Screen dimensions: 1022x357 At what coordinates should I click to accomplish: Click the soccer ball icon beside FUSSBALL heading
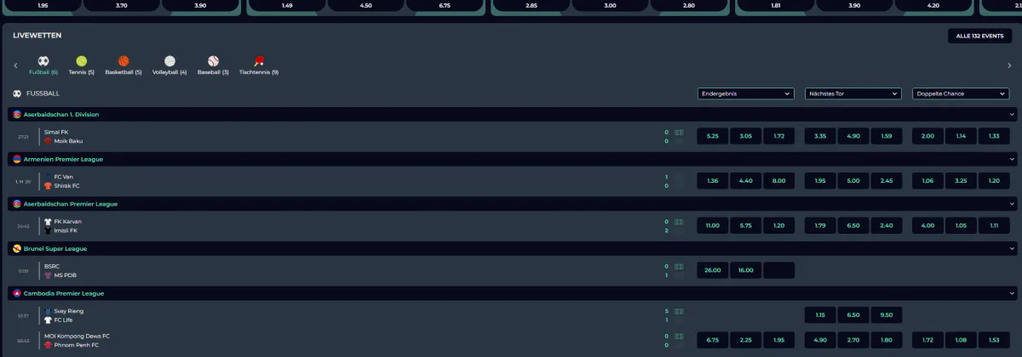[17, 93]
